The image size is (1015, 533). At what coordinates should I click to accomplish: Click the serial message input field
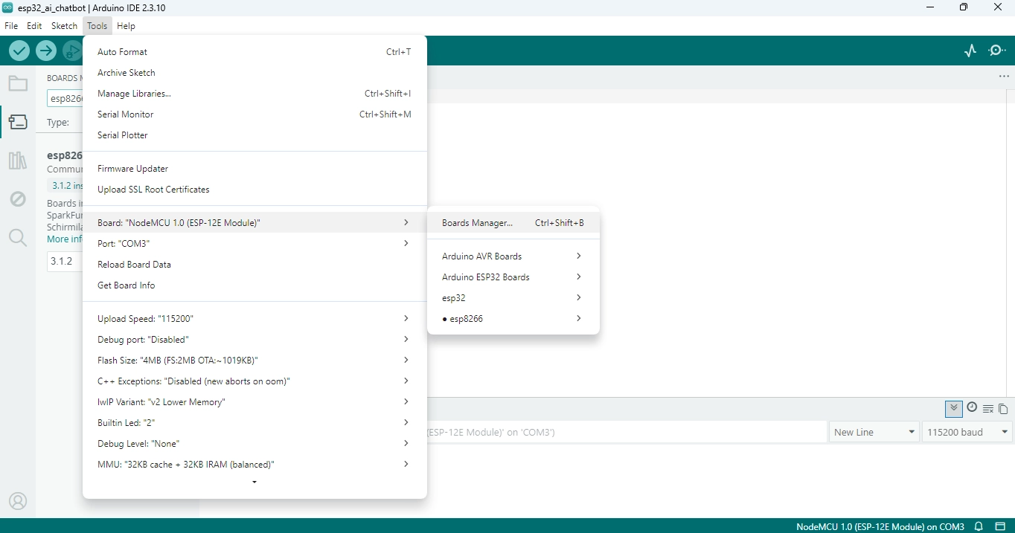(625, 432)
